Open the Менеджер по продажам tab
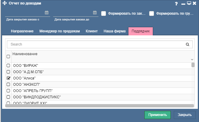The width and height of the screenshot is (199, 122). click(x=59, y=31)
